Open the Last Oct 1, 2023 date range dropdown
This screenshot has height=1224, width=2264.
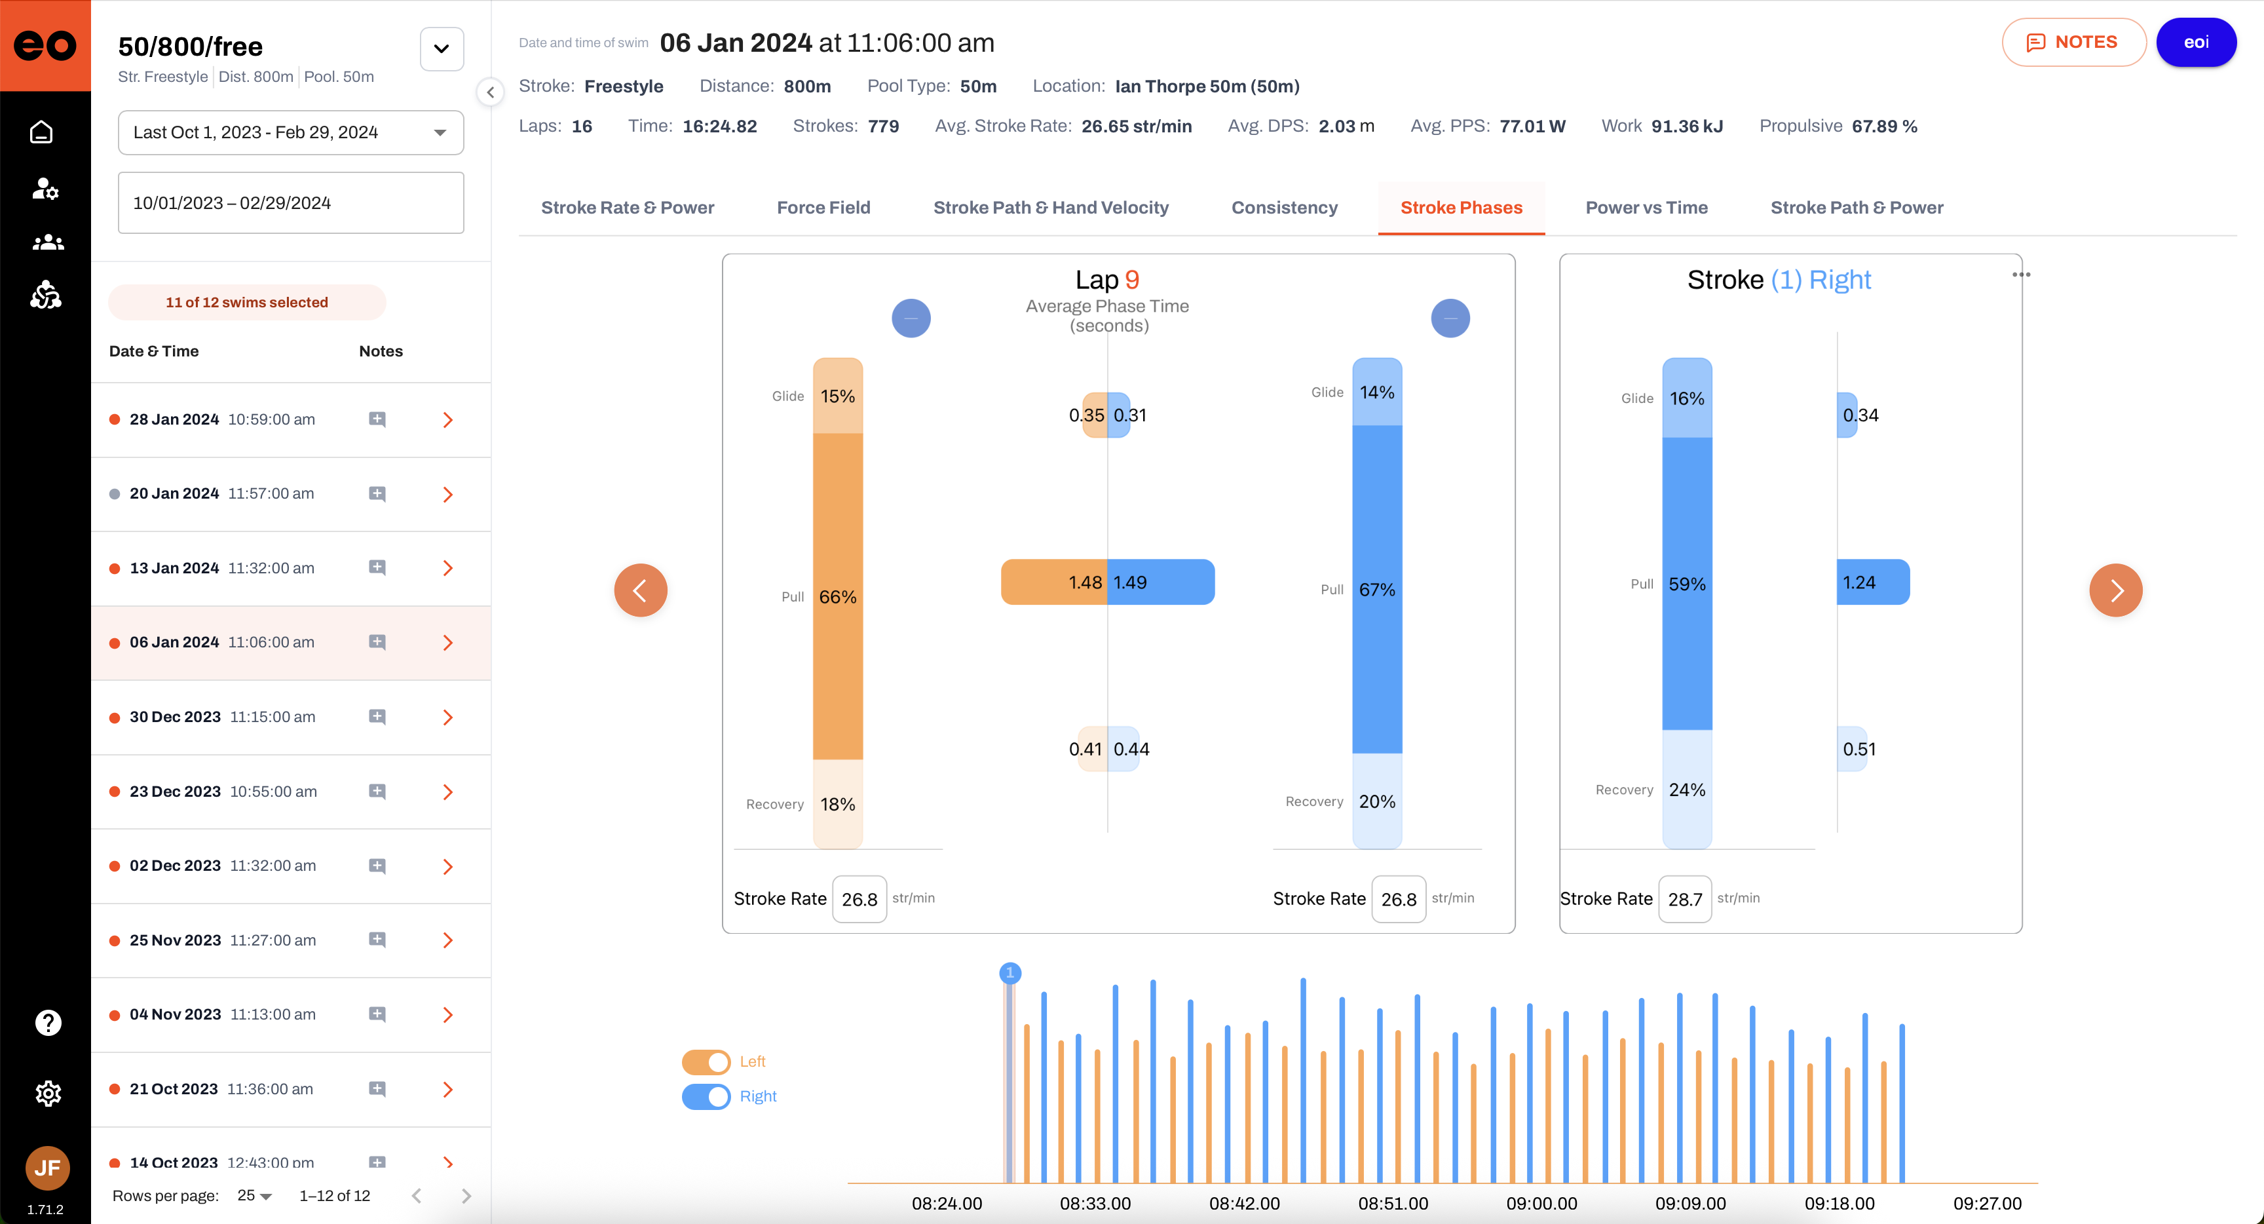pyautogui.click(x=290, y=133)
